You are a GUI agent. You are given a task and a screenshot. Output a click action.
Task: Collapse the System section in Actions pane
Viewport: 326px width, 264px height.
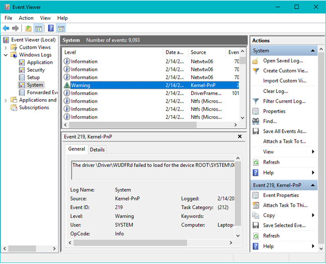pyautogui.click(x=313, y=51)
